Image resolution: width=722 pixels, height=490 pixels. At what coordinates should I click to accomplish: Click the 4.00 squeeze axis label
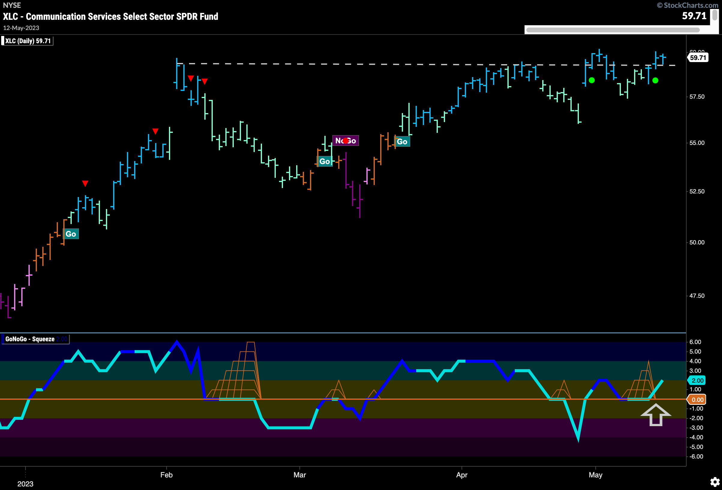[695, 361]
